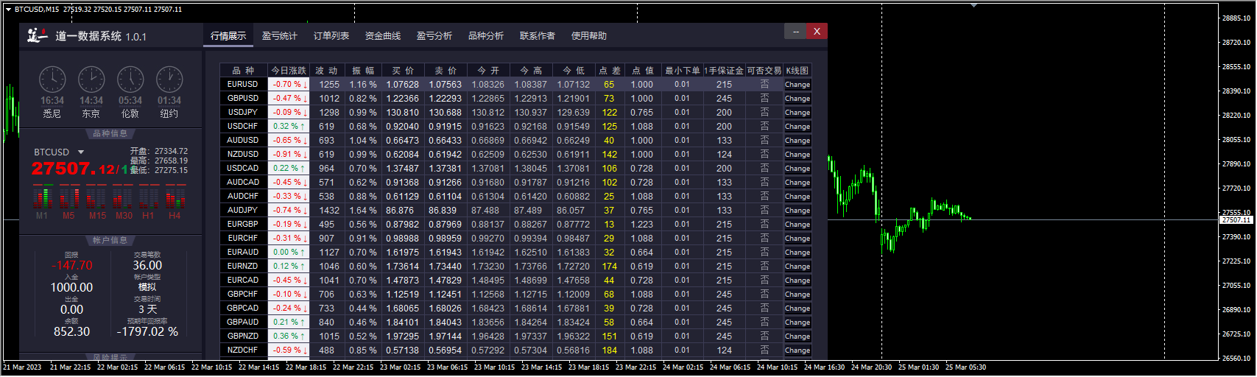Open the 订单列表 tab
The image size is (1257, 377).
(x=331, y=35)
